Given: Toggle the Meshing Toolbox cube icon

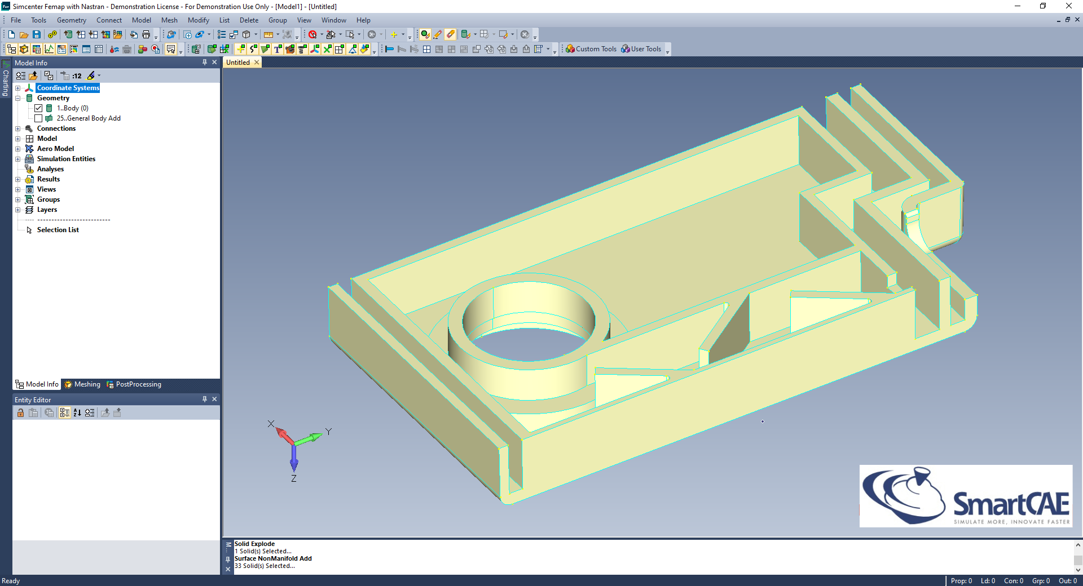Looking at the screenshot, I should pyautogui.click(x=24, y=49).
